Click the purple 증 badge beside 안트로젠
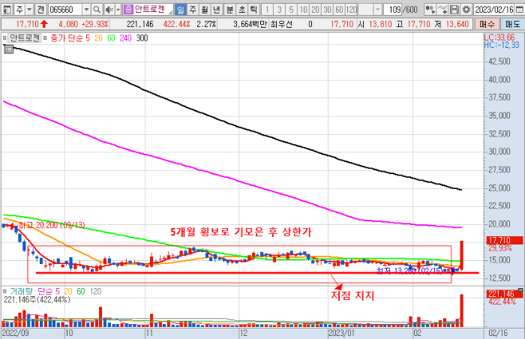 pos(128,10)
